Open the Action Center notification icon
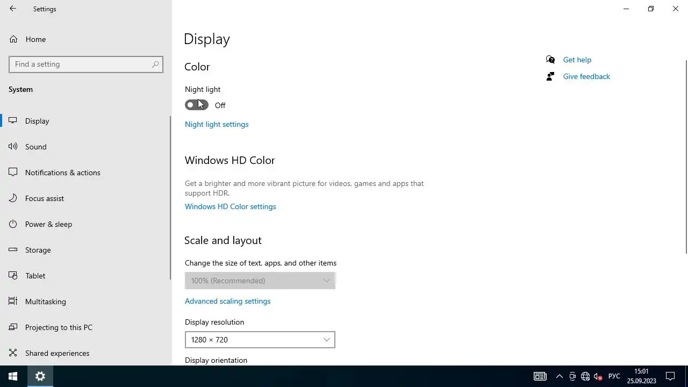Image resolution: width=688 pixels, height=387 pixels. (x=670, y=376)
